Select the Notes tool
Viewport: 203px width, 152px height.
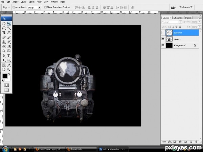click(x=4, y=65)
